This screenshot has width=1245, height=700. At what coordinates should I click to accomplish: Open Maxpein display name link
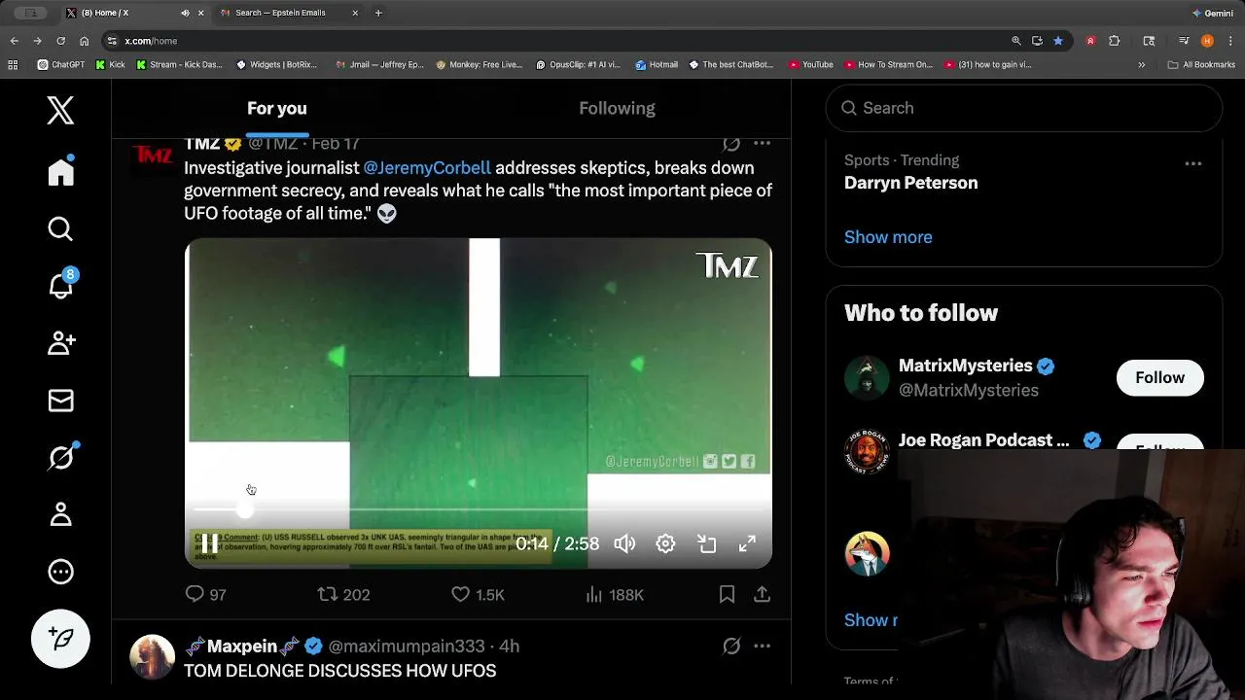tap(242, 646)
